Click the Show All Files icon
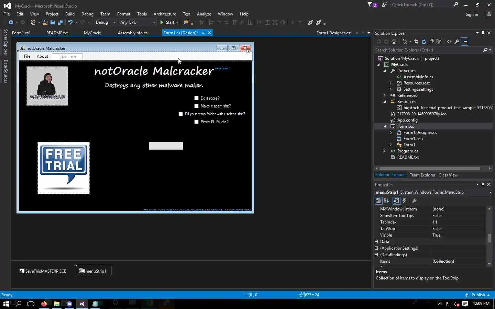Viewport: 495px width, 309px height. [x=439, y=42]
